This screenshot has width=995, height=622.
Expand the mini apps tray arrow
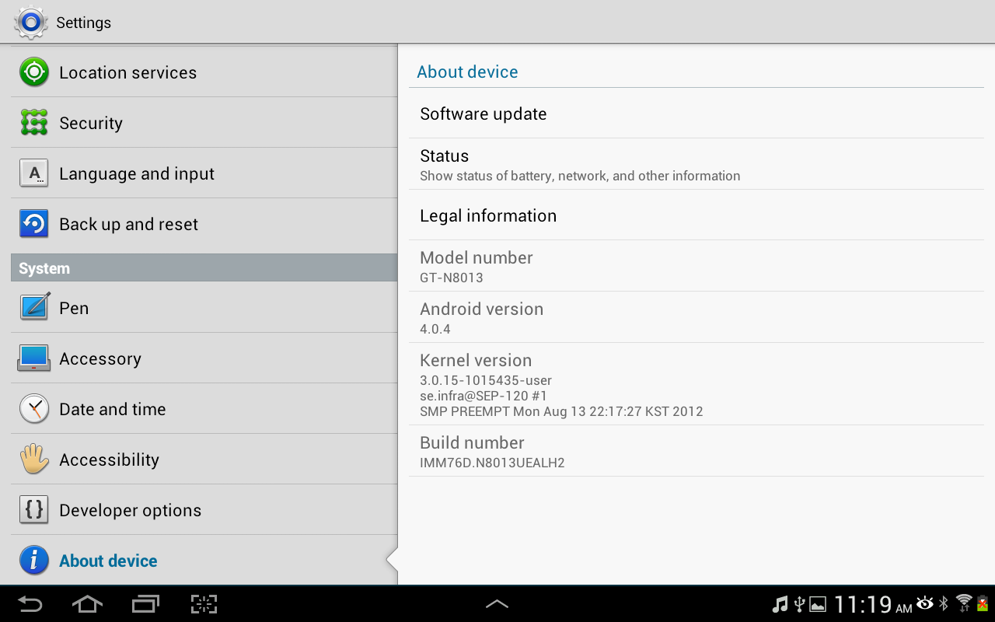point(497,604)
